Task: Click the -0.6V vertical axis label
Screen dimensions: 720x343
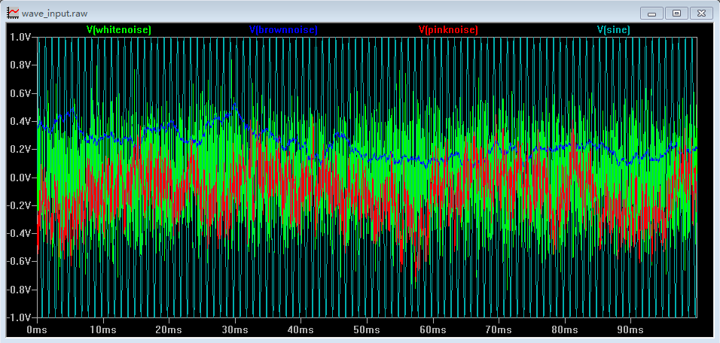Action: click(19, 261)
